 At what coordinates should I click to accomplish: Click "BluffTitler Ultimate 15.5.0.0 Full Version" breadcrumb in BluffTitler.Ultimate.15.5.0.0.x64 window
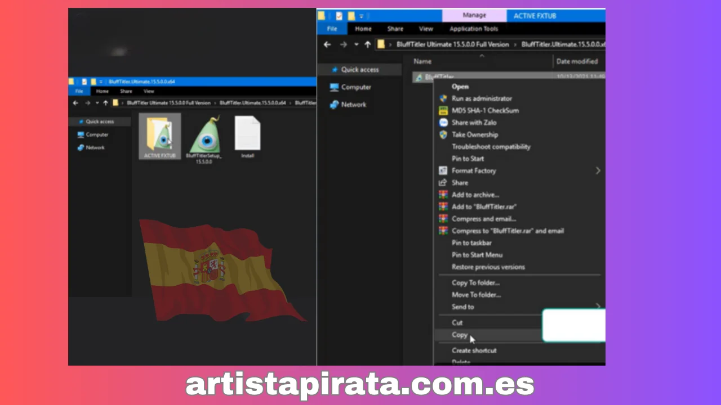pos(168,103)
